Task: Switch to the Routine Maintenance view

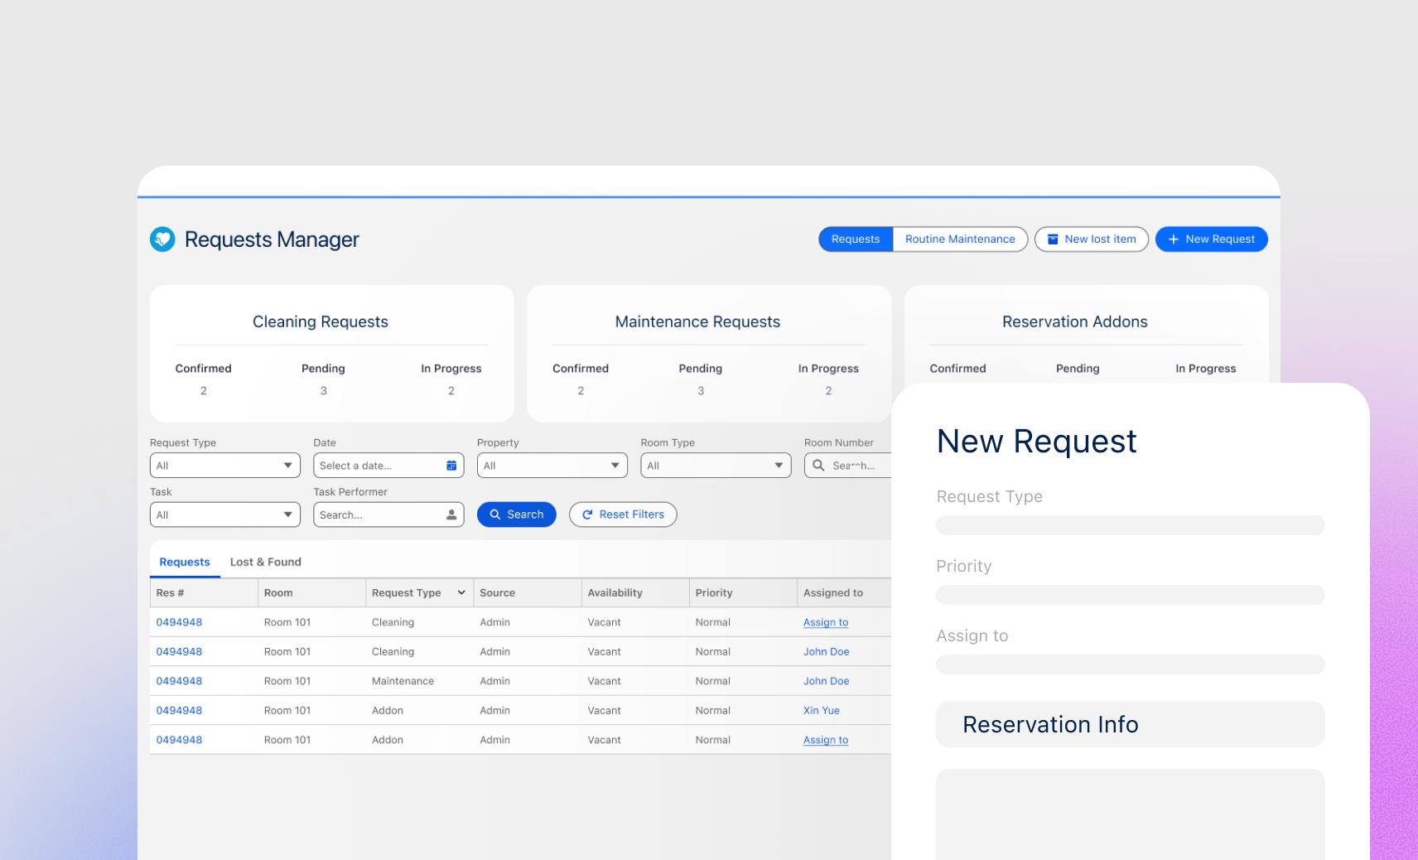Action: point(959,239)
